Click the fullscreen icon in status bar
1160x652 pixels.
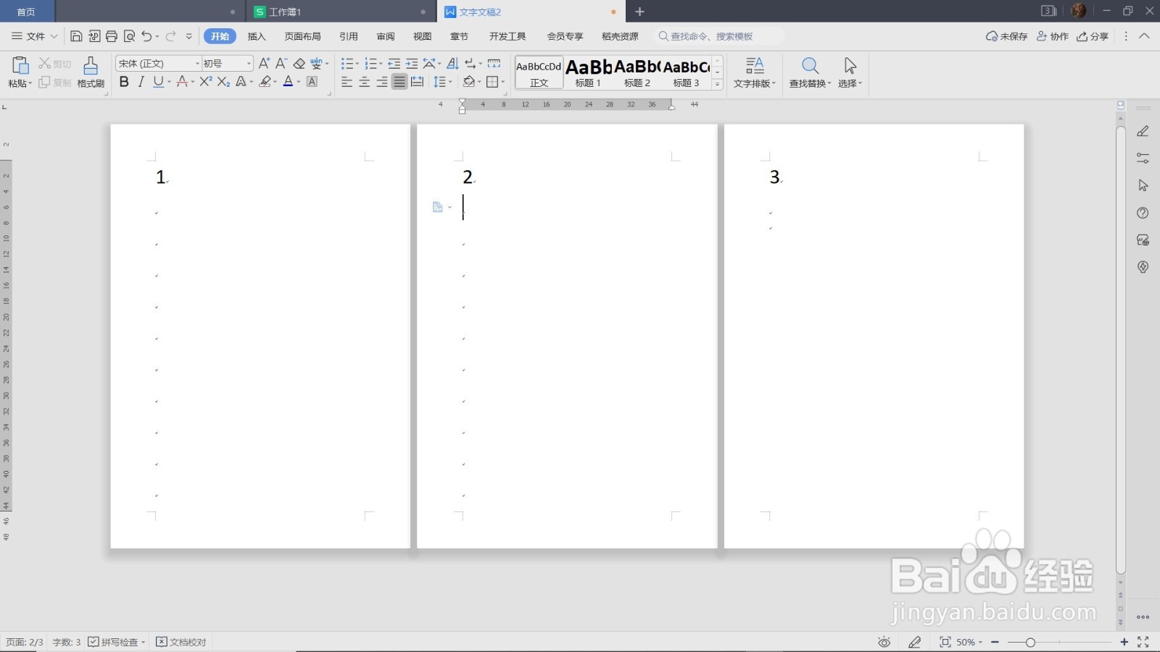pyautogui.click(x=1143, y=642)
